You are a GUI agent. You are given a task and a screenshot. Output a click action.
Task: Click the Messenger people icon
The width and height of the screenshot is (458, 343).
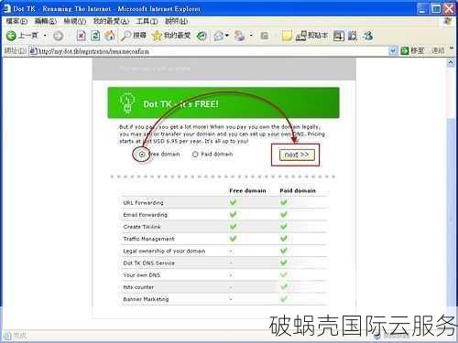click(367, 36)
